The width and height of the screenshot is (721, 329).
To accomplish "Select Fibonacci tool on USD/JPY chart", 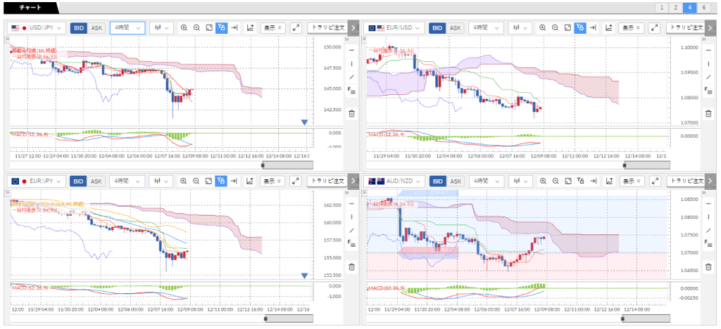I will (x=351, y=90).
